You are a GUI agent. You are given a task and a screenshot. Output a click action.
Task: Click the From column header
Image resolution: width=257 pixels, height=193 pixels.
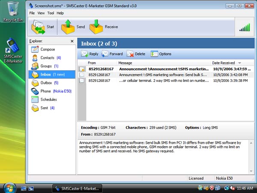[92, 63]
